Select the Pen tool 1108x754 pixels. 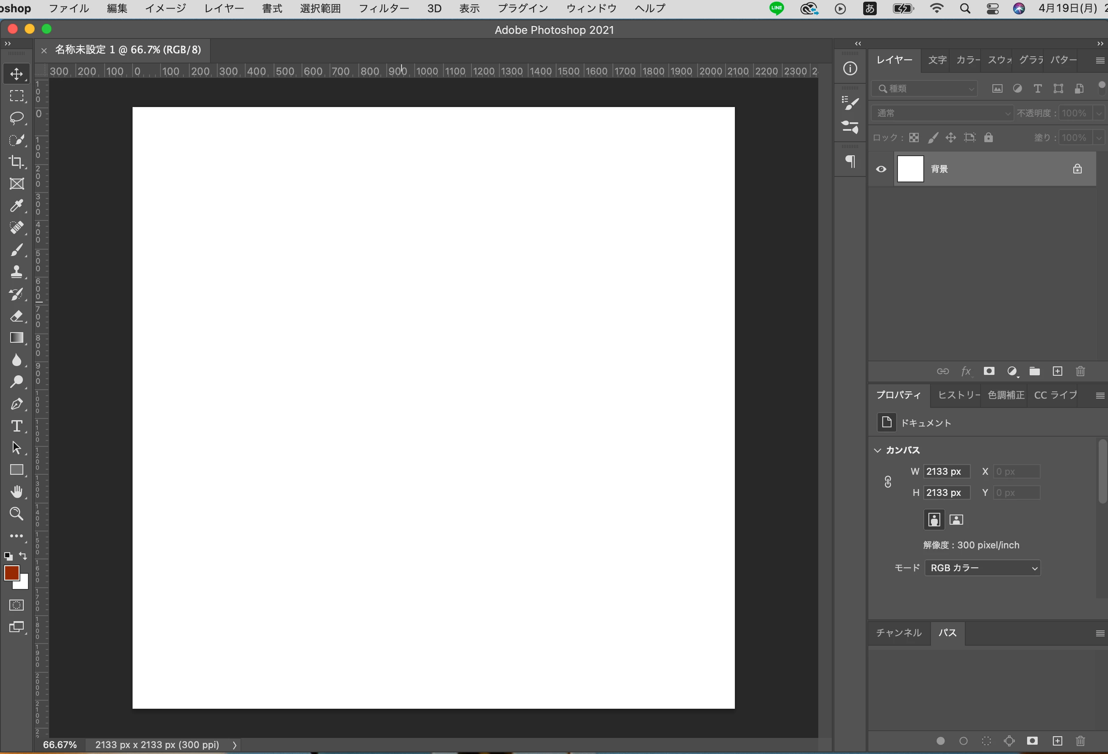click(17, 404)
